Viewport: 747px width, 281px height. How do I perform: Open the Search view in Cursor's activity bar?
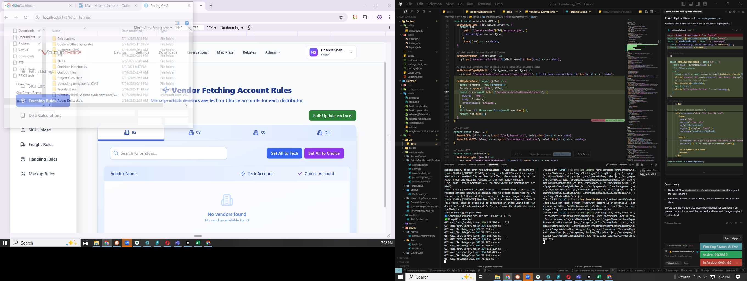(x=411, y=12)
